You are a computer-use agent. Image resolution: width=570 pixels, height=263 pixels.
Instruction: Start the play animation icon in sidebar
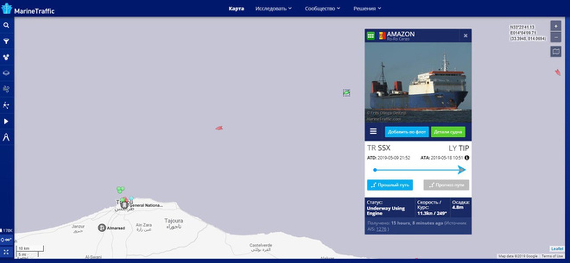(6, 121)
